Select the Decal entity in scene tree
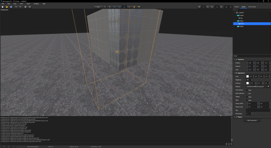The width and height of the screenshot is (271, 148). pyautogui.click(x=243, y=23)
